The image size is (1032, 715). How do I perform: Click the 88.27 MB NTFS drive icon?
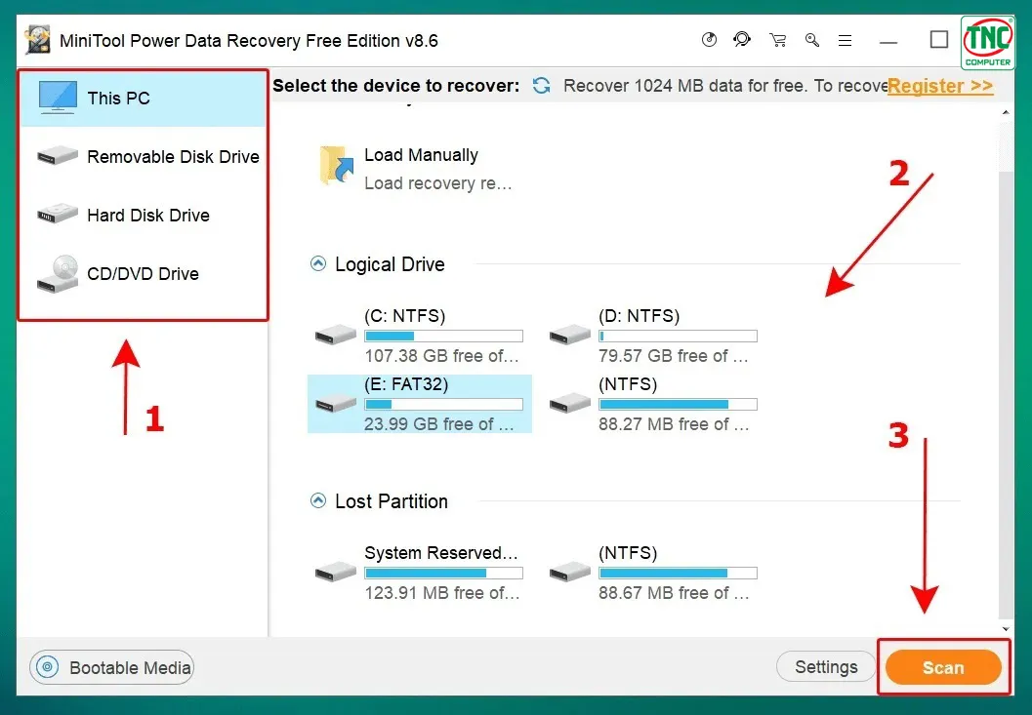(570, 403)
